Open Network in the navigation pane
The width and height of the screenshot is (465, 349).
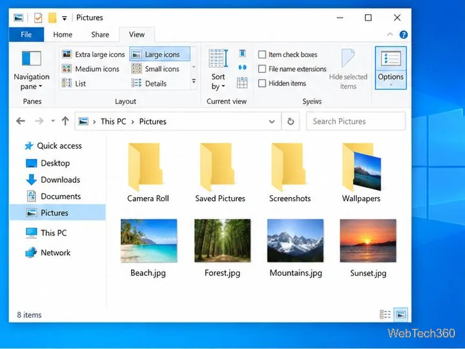click(48, 253)
